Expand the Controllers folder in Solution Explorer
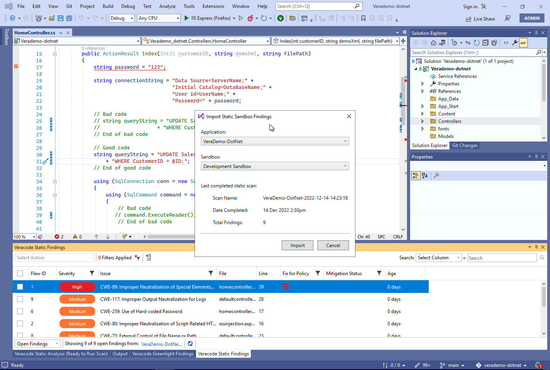550x370 pixels. (x=422, y=121)
